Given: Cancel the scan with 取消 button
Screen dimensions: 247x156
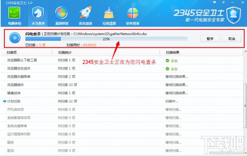Looking at the screenshot, I should coord(232,39).
